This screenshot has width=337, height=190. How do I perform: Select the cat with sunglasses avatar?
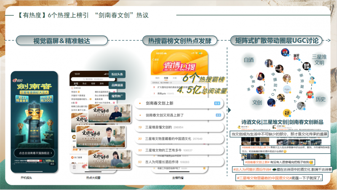click(x=286, y=78)
